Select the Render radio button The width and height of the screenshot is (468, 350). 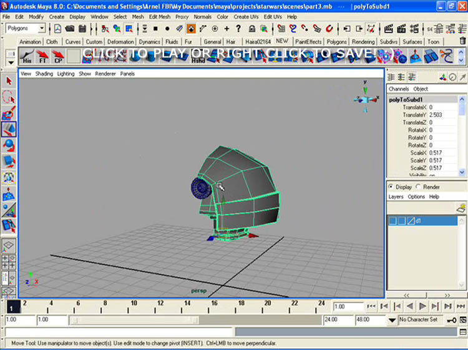coord(417,187)
